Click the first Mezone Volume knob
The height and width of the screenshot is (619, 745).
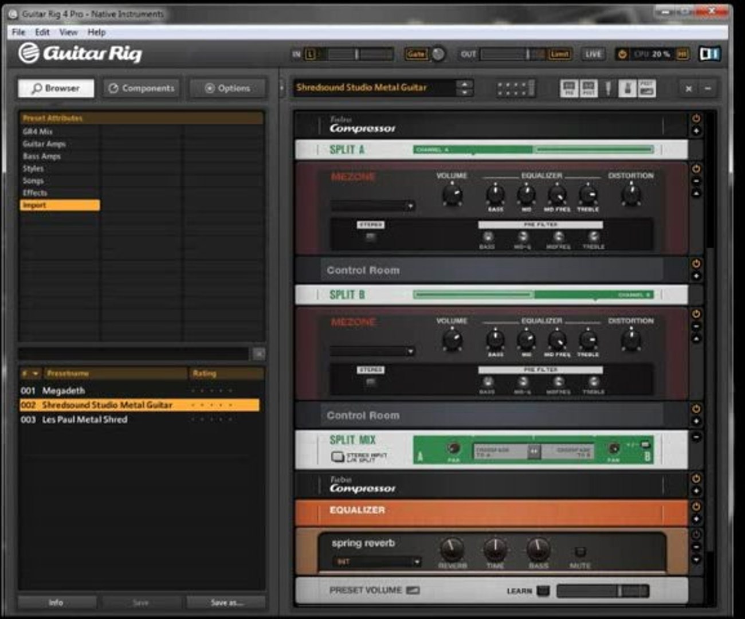(x=452, y=195)
